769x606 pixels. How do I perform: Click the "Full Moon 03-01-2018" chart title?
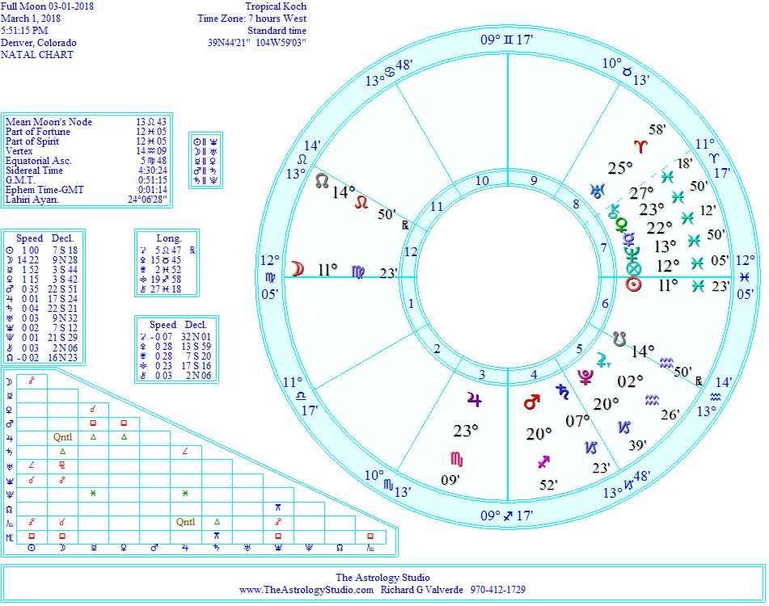pyautogui.click(x=39, y=6)
